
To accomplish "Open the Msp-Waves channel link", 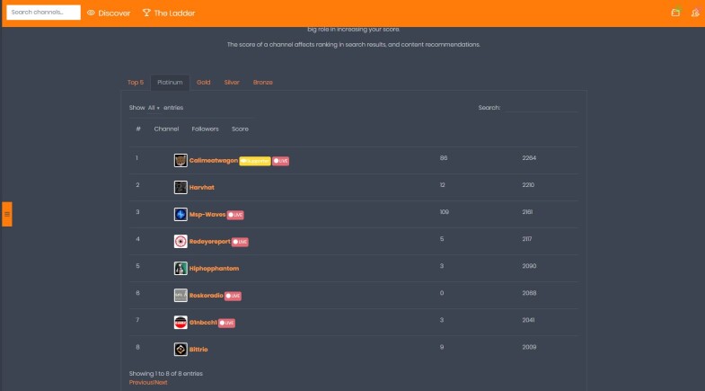I will 207,215.
